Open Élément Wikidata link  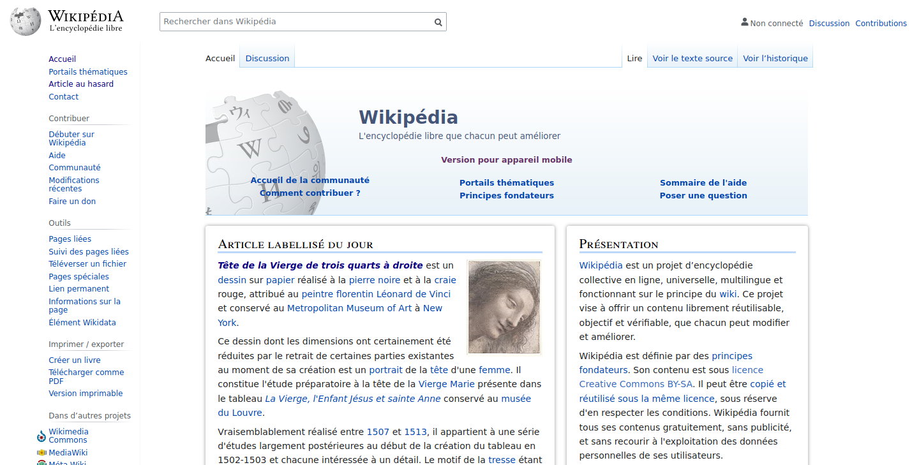(x=82, y=323)
